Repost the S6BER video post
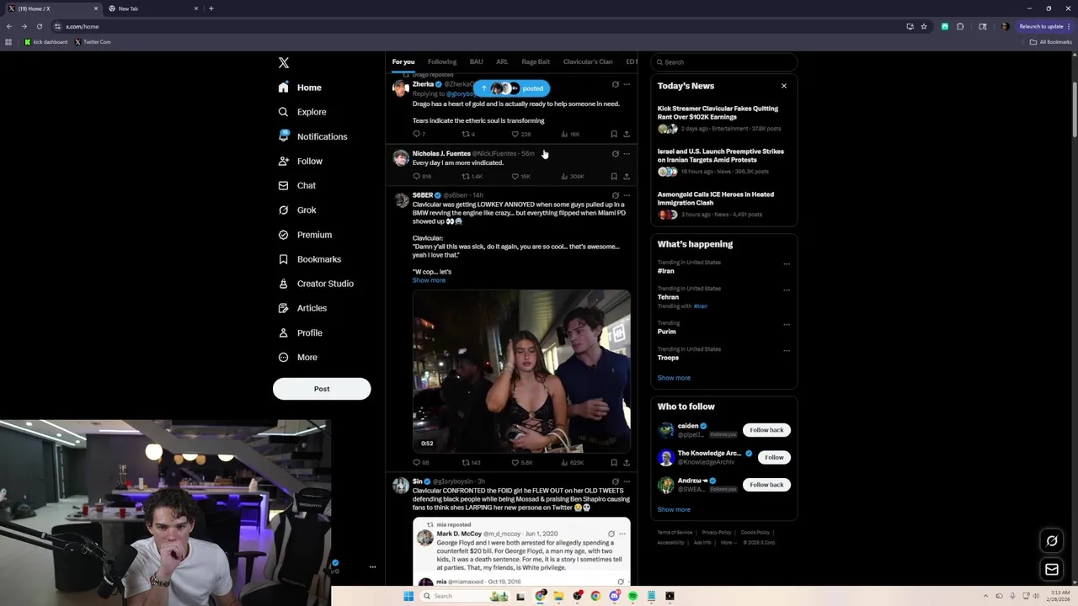The image size is (1078, 606). point(471,462)
